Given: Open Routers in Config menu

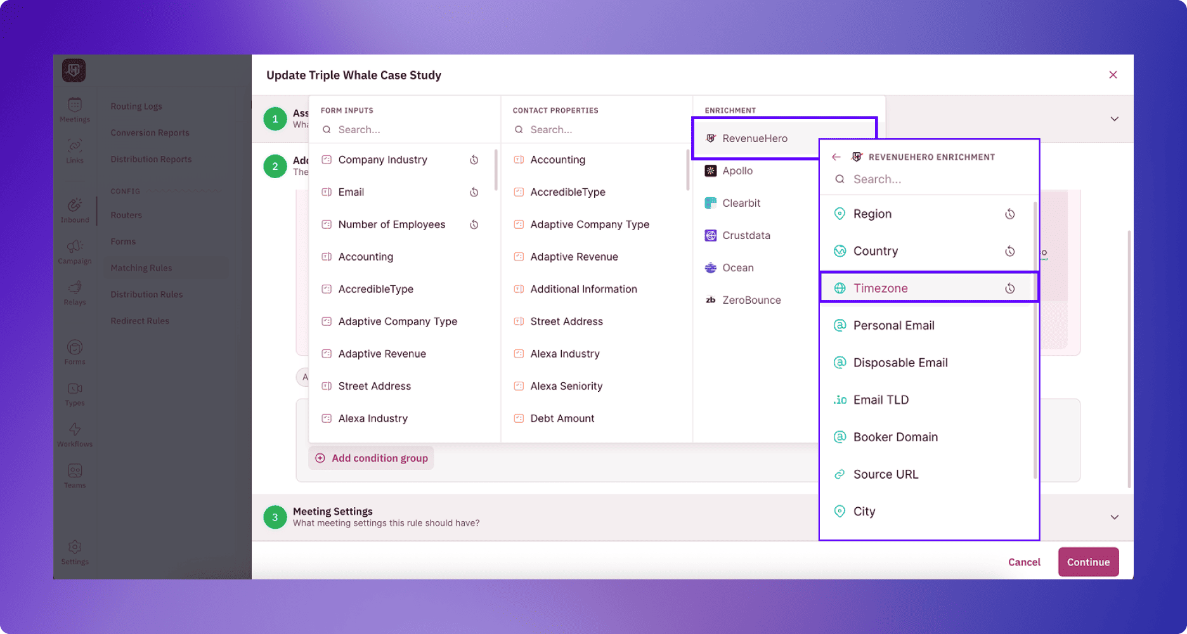Looking at the screenshot, I should (x=126, y=216).
